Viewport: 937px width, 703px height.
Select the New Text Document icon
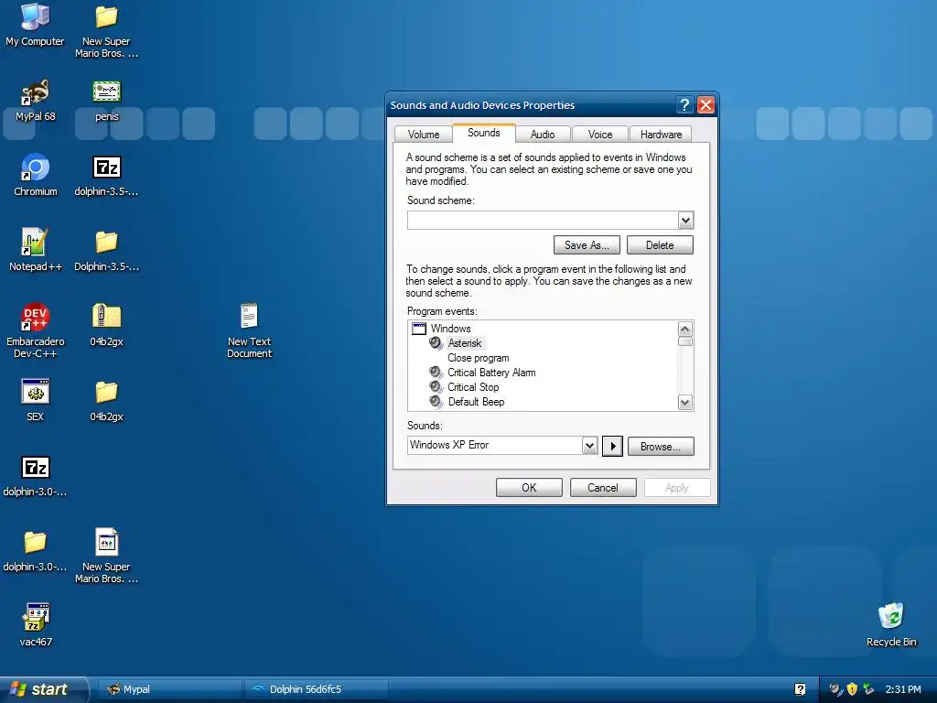coord(249,331)
